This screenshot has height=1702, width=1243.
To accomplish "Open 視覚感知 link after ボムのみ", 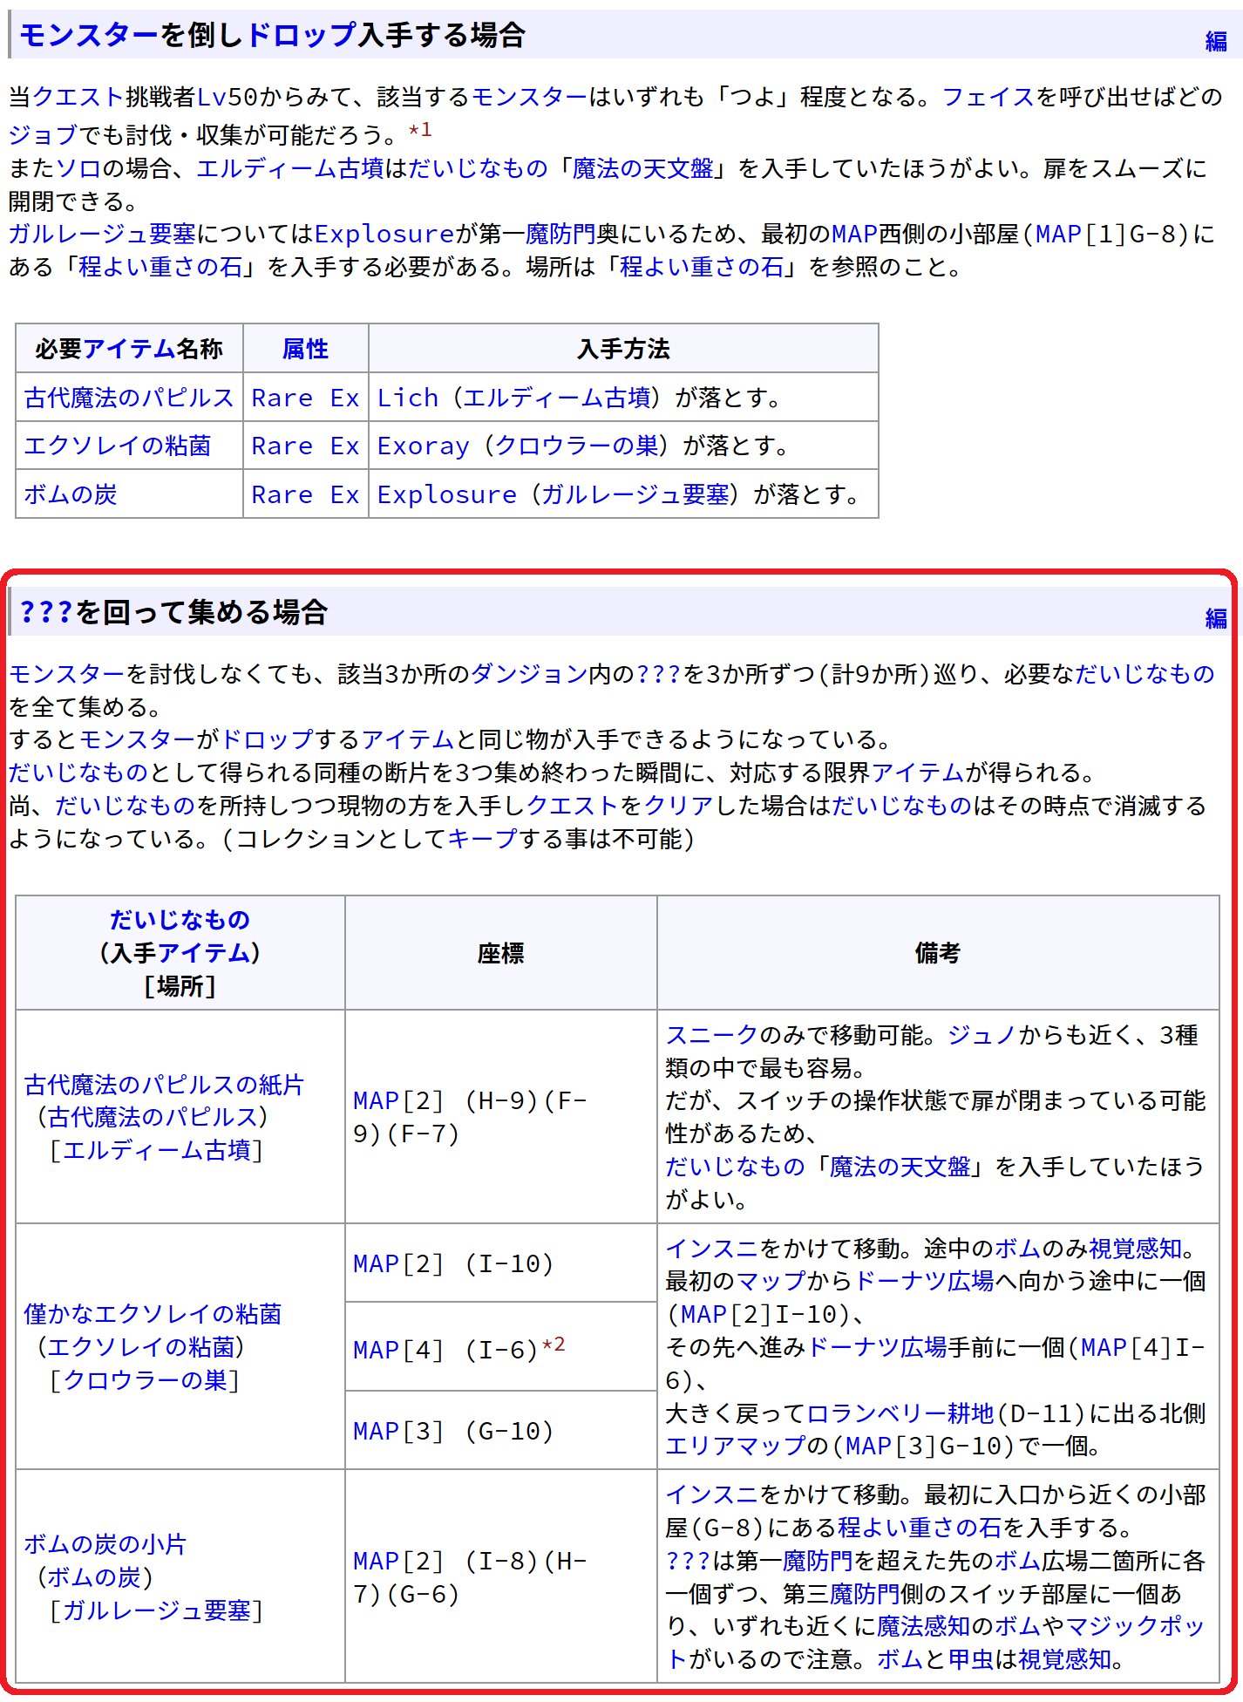I will (1136, 1249).
